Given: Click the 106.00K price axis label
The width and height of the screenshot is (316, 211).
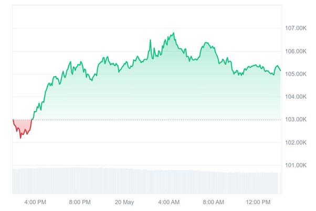Looking at the screenshot, I should (x=296, y=51).
